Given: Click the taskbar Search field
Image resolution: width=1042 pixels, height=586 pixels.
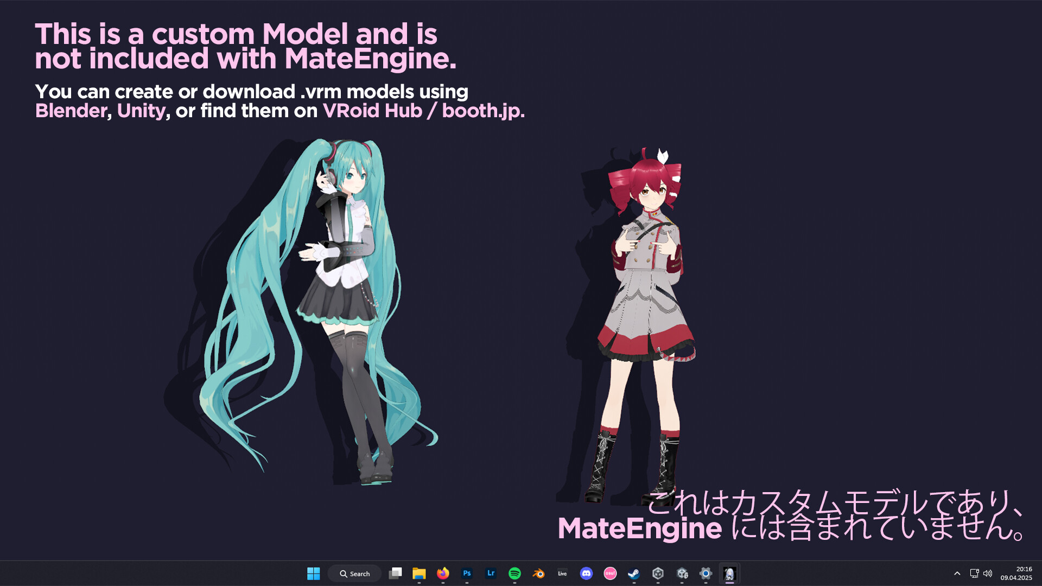Looking at the screenshot, I should (x=354, y=574).
